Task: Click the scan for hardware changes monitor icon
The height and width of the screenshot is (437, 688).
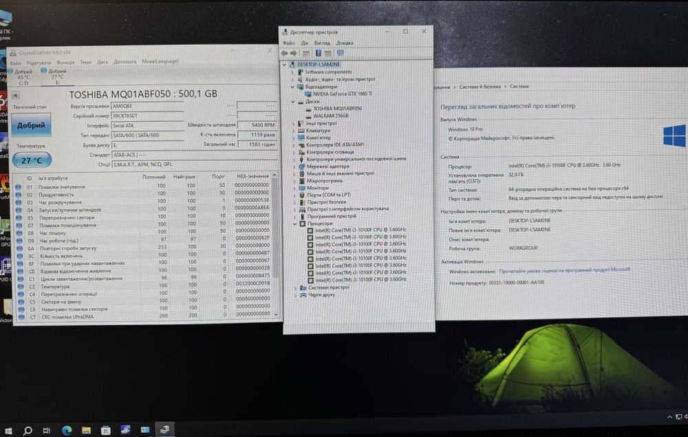Action: point(340,53)
